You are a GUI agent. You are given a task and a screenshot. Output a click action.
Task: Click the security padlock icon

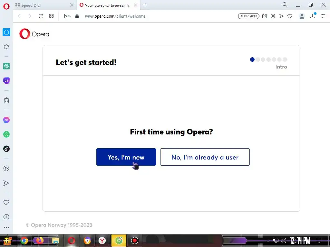click(x=77, y=16)
